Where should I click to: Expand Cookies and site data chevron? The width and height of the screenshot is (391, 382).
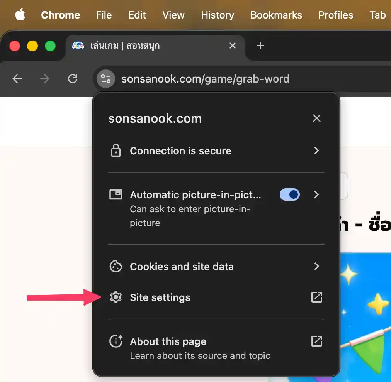pos(317,266)
